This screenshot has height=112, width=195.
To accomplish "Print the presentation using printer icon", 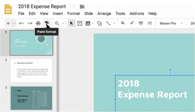I will pos(38,23).
